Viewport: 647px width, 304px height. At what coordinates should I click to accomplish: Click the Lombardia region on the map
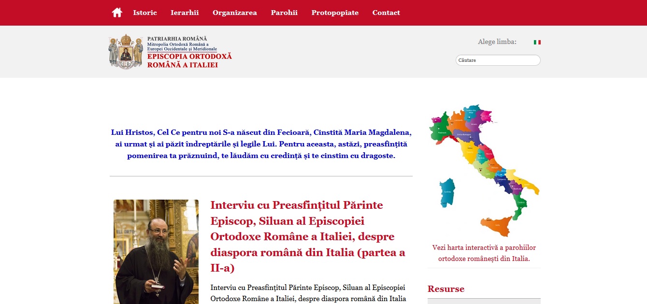pos(459,120)
